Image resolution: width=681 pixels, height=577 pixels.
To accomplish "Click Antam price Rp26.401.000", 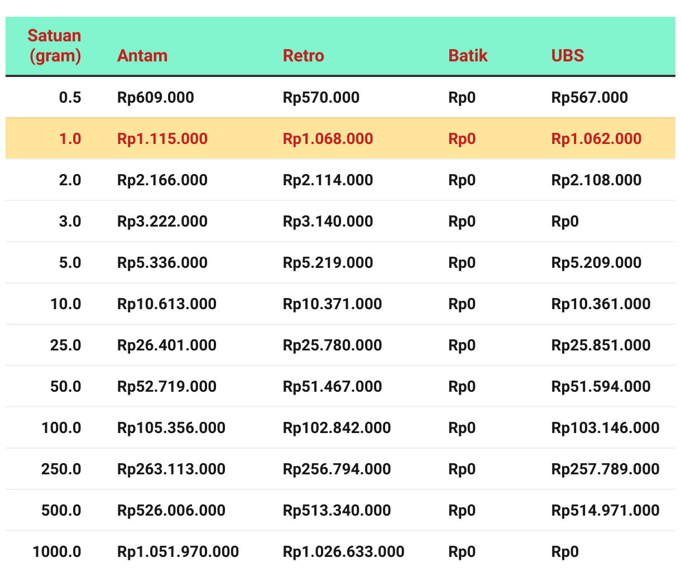I will (167, 345).
